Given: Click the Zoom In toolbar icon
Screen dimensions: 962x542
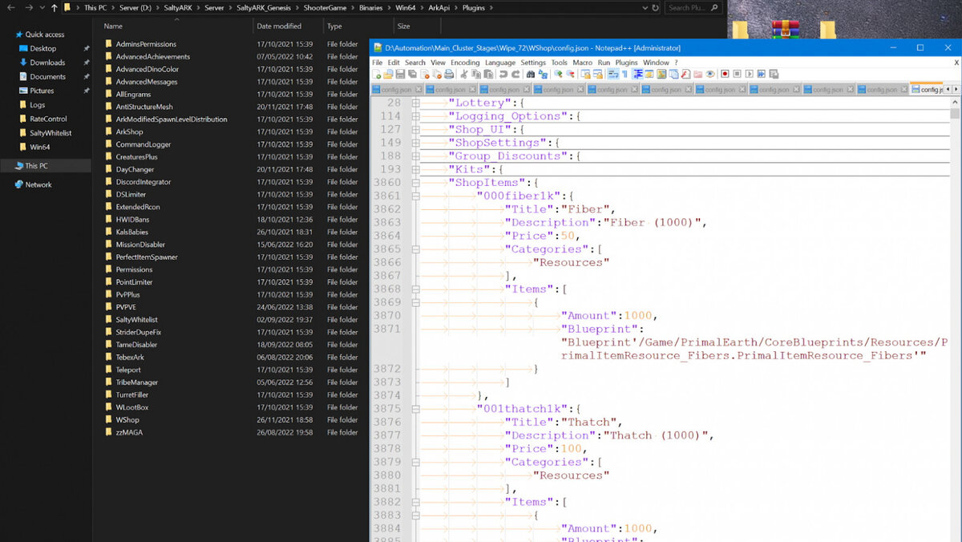Looking at the screenshot, I should coord(559,74).
